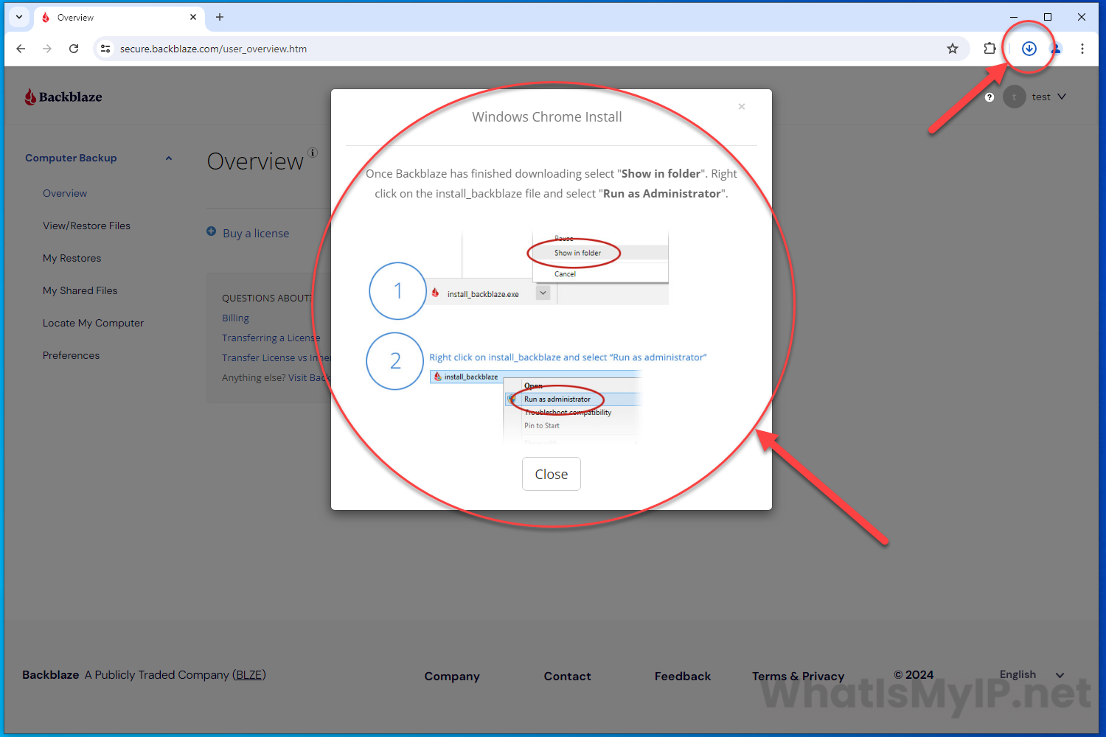Close the Windows Chrome Install dialog
The height and width of the screenshot is (737, 1106).
click(x=742, y=107)
